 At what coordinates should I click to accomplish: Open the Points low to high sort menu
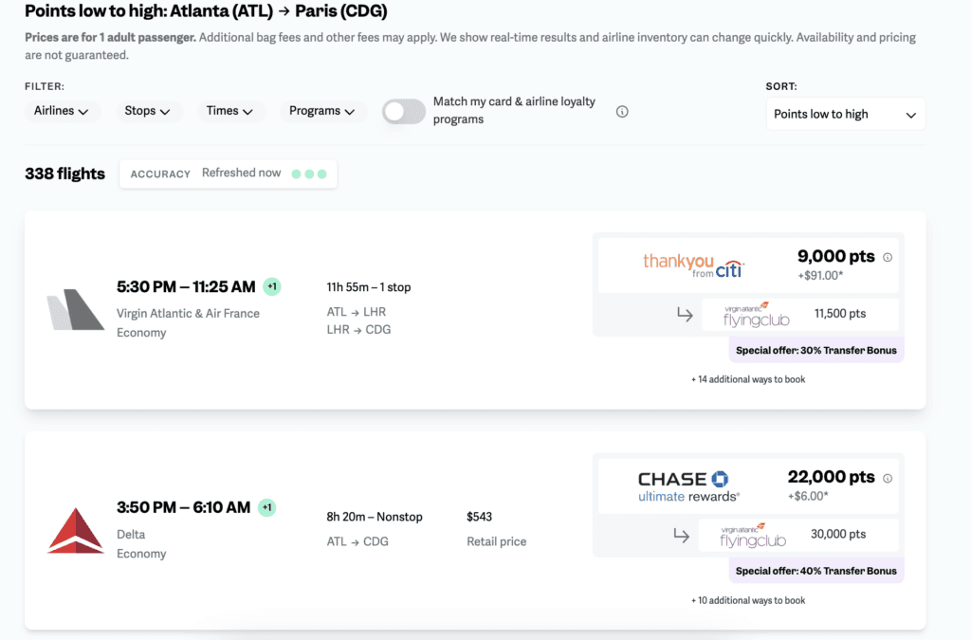click(845, 114)
